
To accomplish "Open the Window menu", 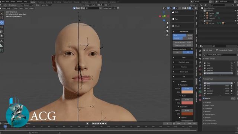I will point(19,1).
